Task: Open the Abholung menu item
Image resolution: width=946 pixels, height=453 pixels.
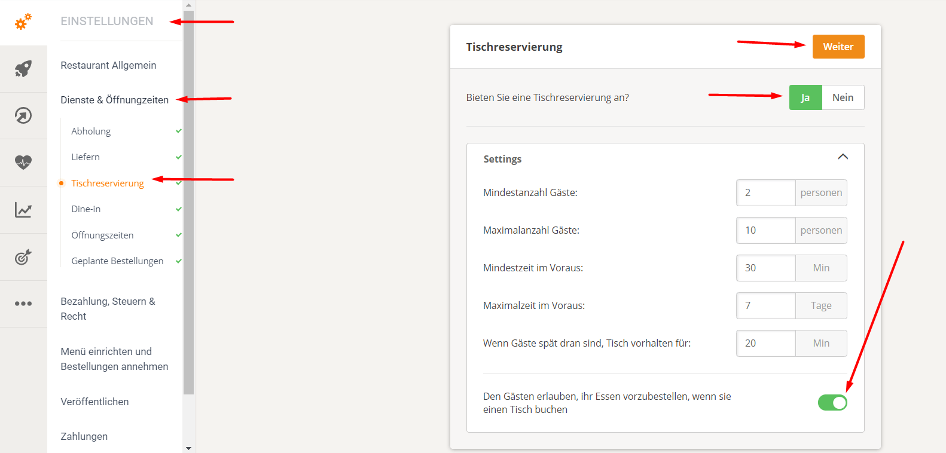Action: pyautogui.click(x=91, y=131)
